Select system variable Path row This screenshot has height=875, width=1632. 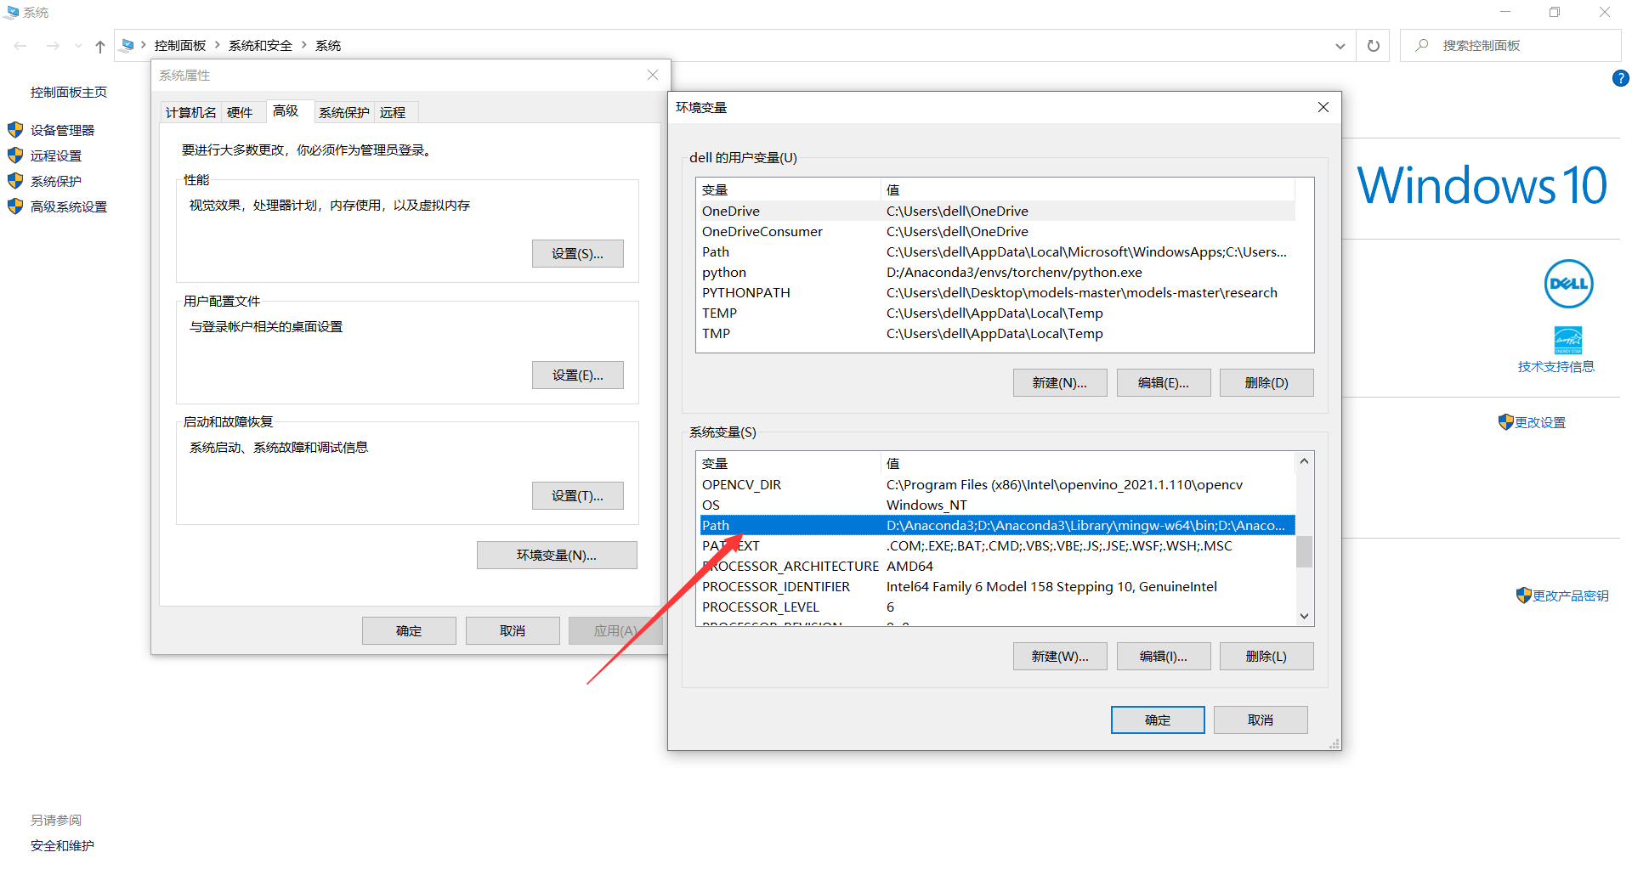997,525
